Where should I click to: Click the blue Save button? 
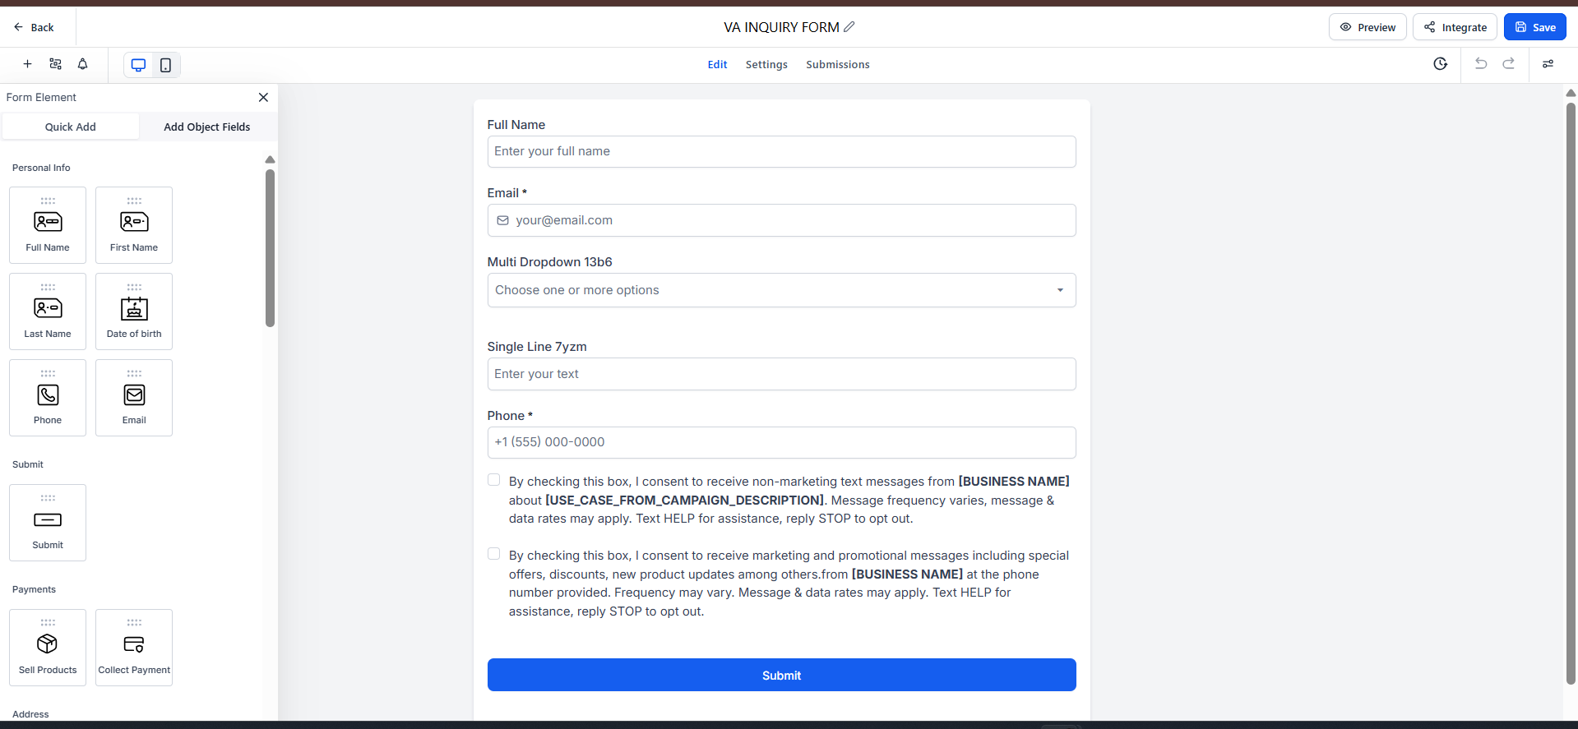click(1534, 27)
